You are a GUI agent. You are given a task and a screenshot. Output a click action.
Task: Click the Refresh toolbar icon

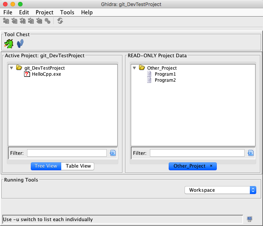coord(60,21)
